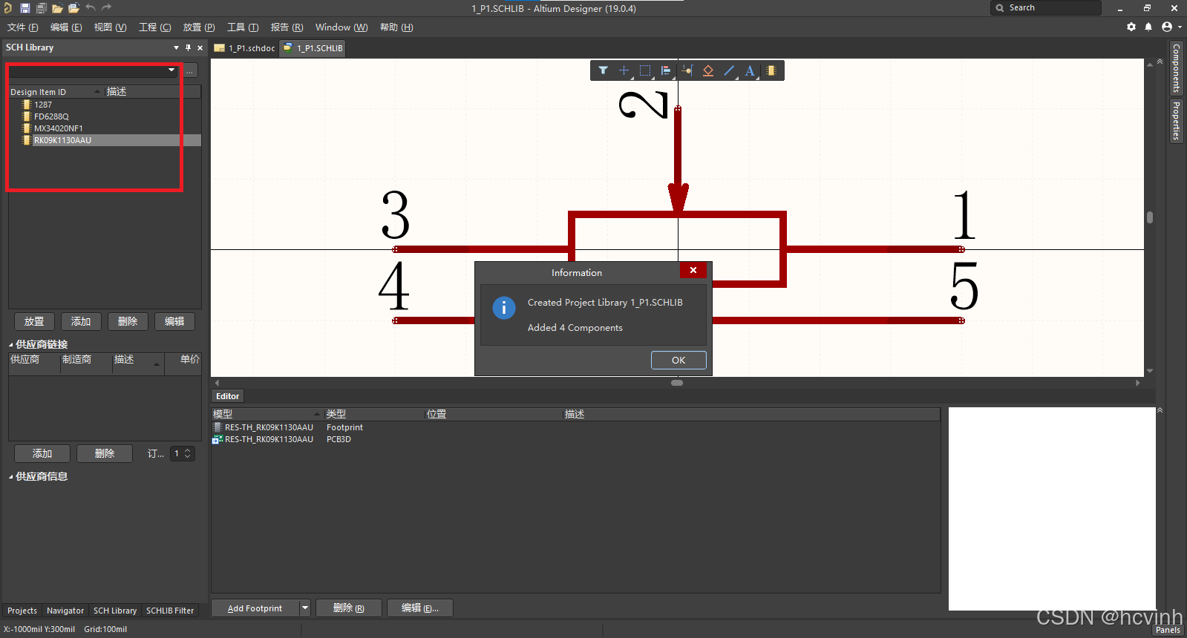Click the horizontal scrollbar thumb of canvas
Viewport: 1187px width, 638px height.
[677, 383]
